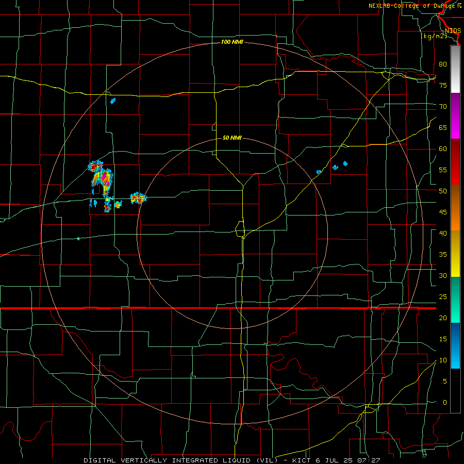Click the 30 value on the legend
Image resolution: width=464 pixels, height=464 pixels.
tap(443, 275)
